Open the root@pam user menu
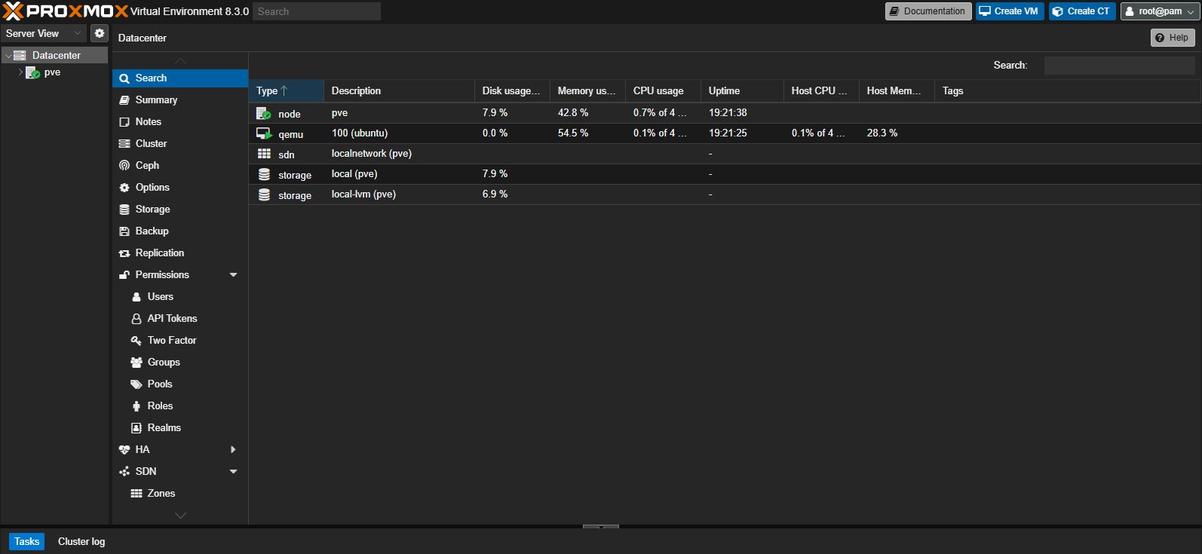 (x=1160, y=11)
